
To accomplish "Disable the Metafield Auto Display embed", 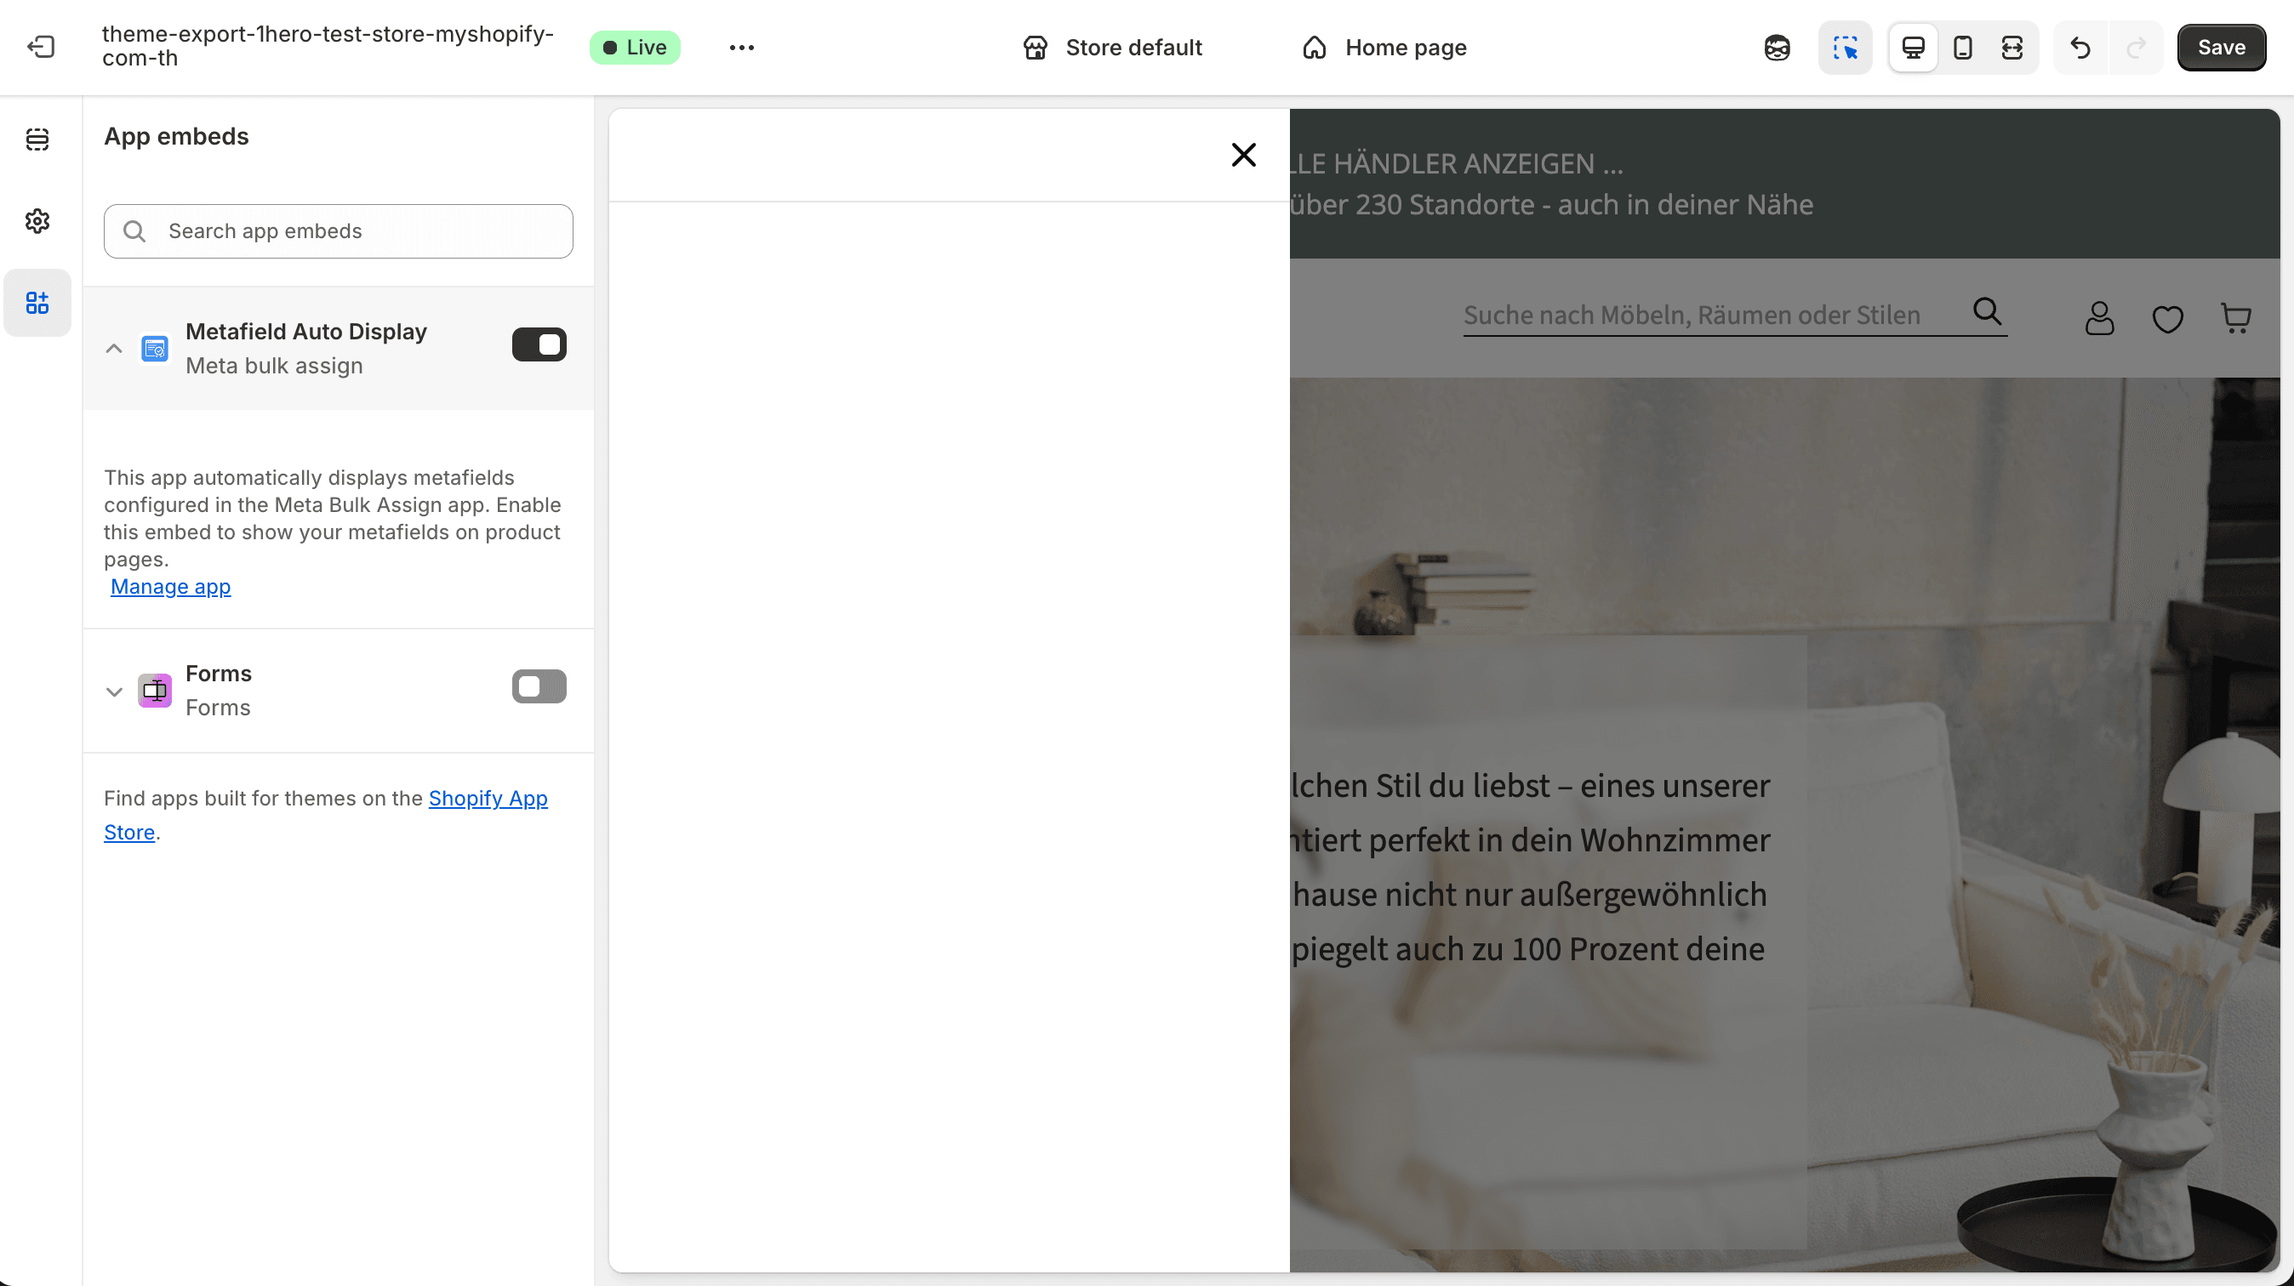I will tap(539, 344).
